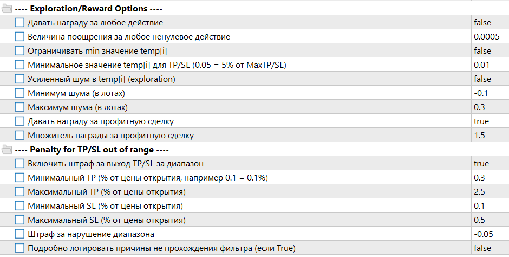Open the true value of Давать награду за профитную сделку
This screenshot has width=509, height=257.
pos(490,121)
